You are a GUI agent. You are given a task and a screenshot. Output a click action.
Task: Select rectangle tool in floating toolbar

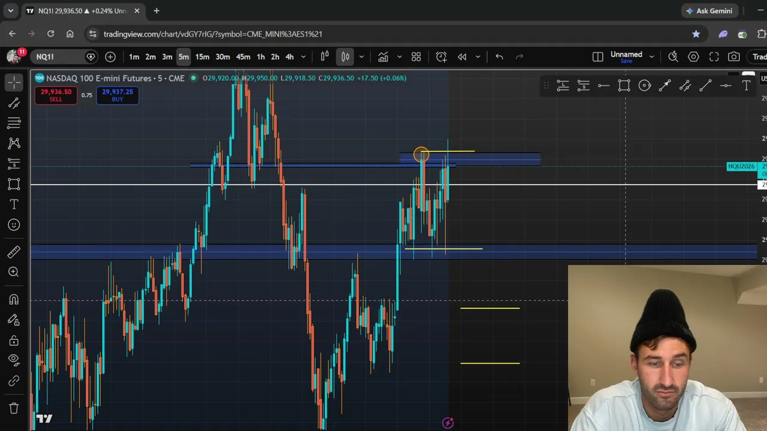624,86
